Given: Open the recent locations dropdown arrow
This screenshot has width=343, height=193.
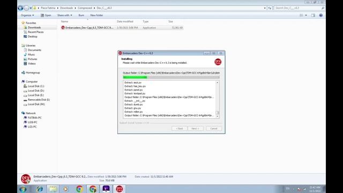Looking at the screenshot, I should pos(31,8).
